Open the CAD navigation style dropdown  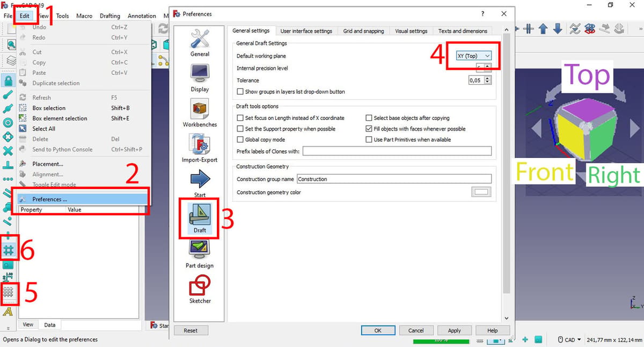[570, 340]
